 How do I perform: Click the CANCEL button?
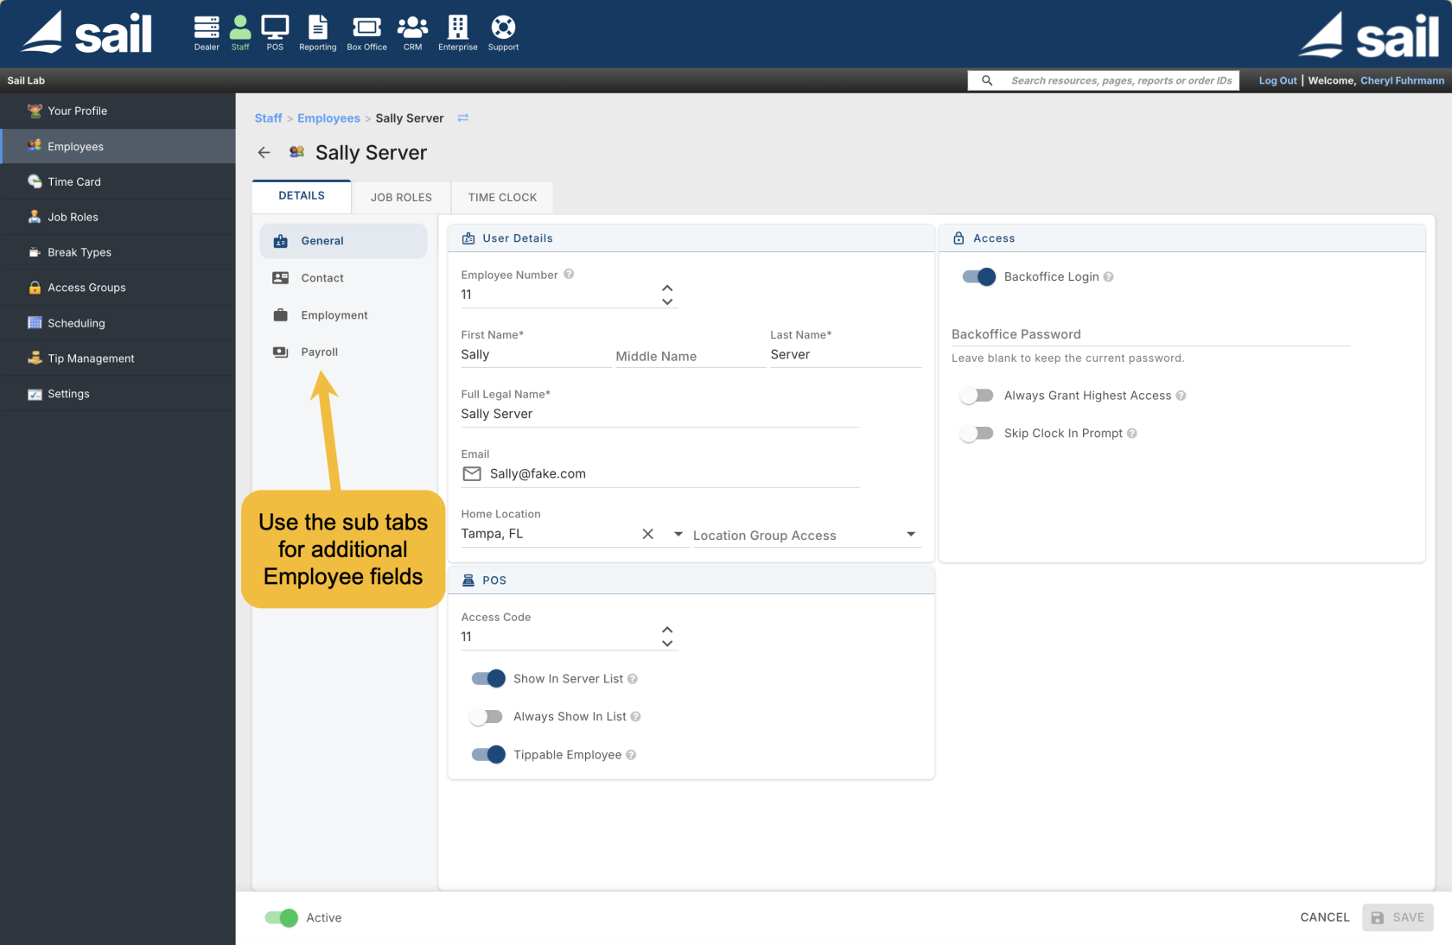[1324, 917]
